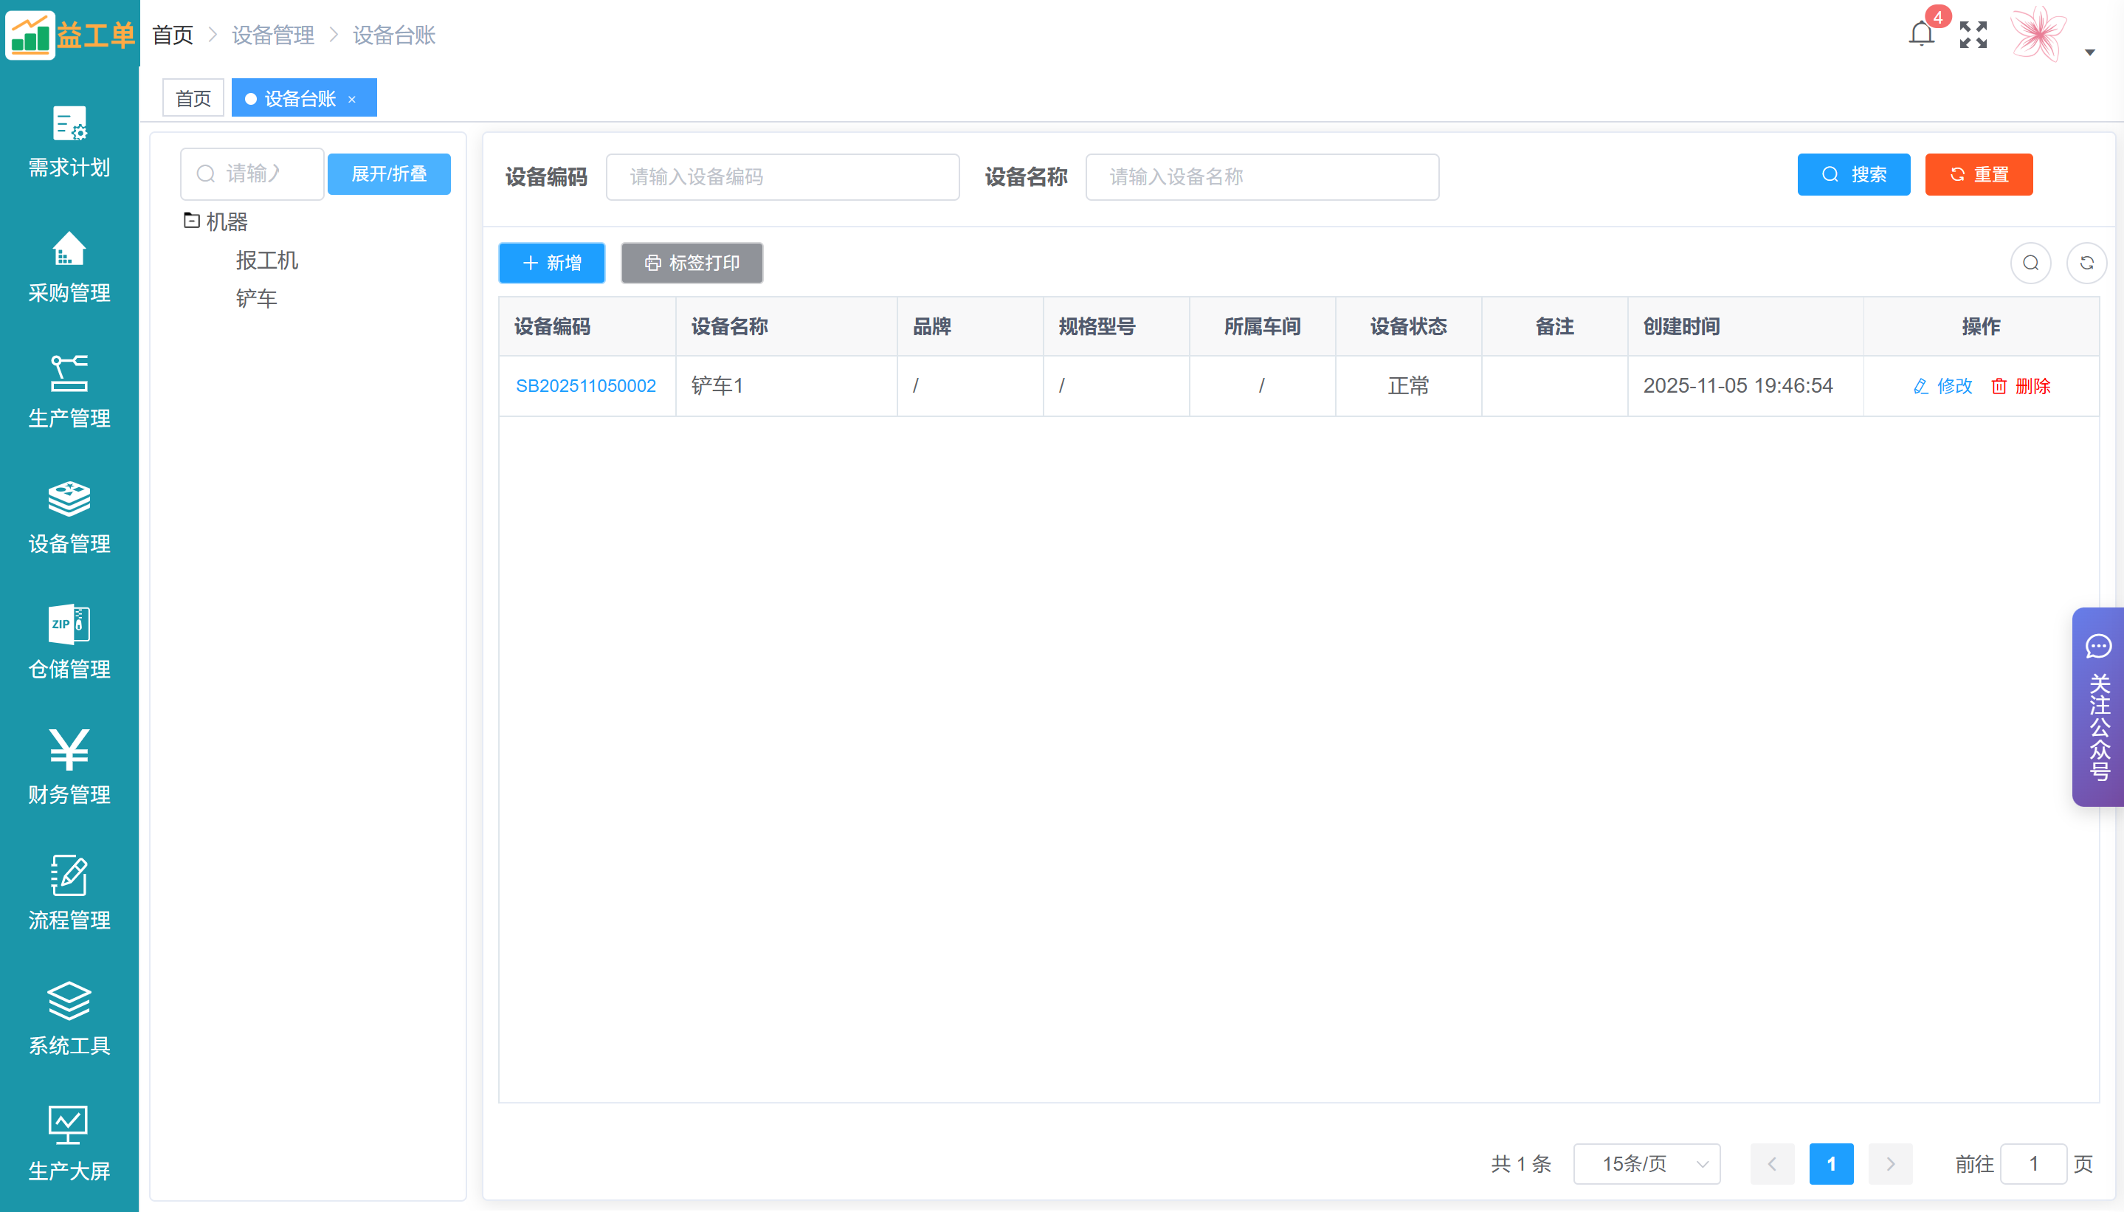
Task: Click the red 删除 action
Action: click(x=2021, y=385)
